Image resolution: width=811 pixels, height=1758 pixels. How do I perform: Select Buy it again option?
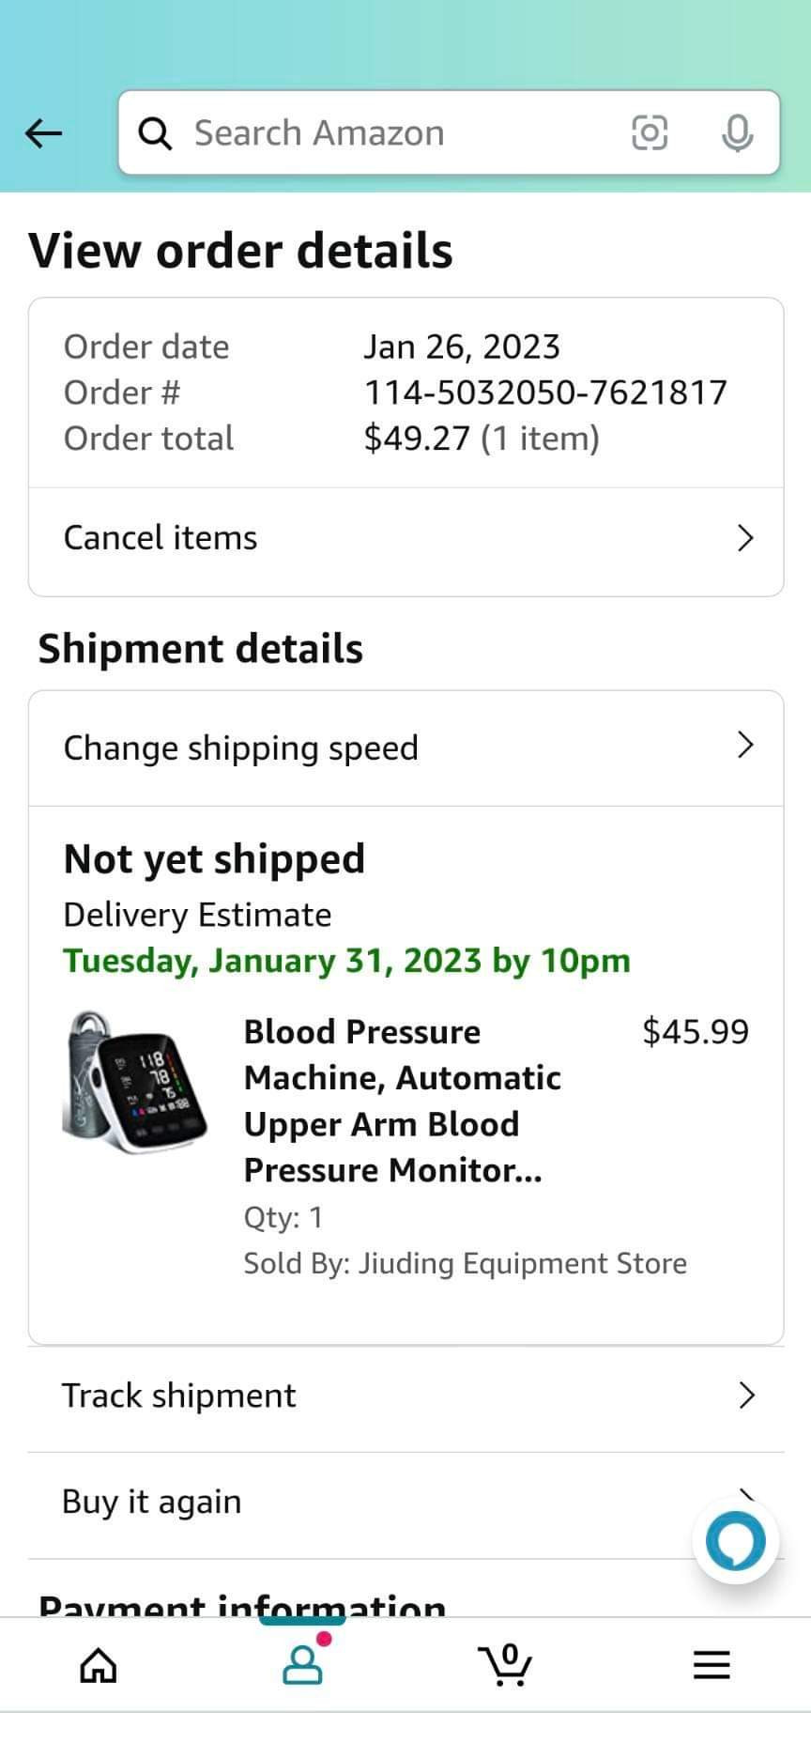click(405, 1502)
